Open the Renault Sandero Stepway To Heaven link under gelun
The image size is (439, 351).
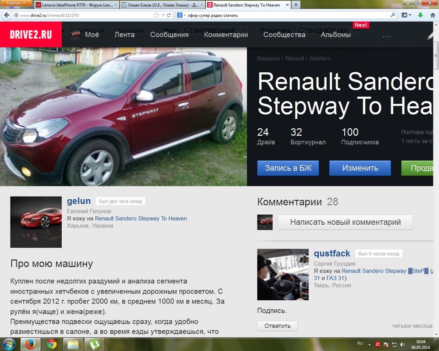point(141,218)
